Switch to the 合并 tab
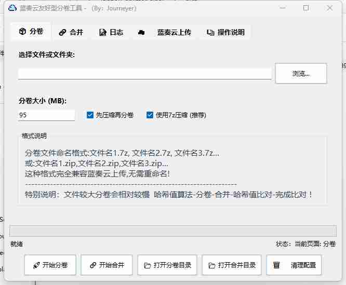The width and height of the screenshot is (346, 285). tap(71, 32)
